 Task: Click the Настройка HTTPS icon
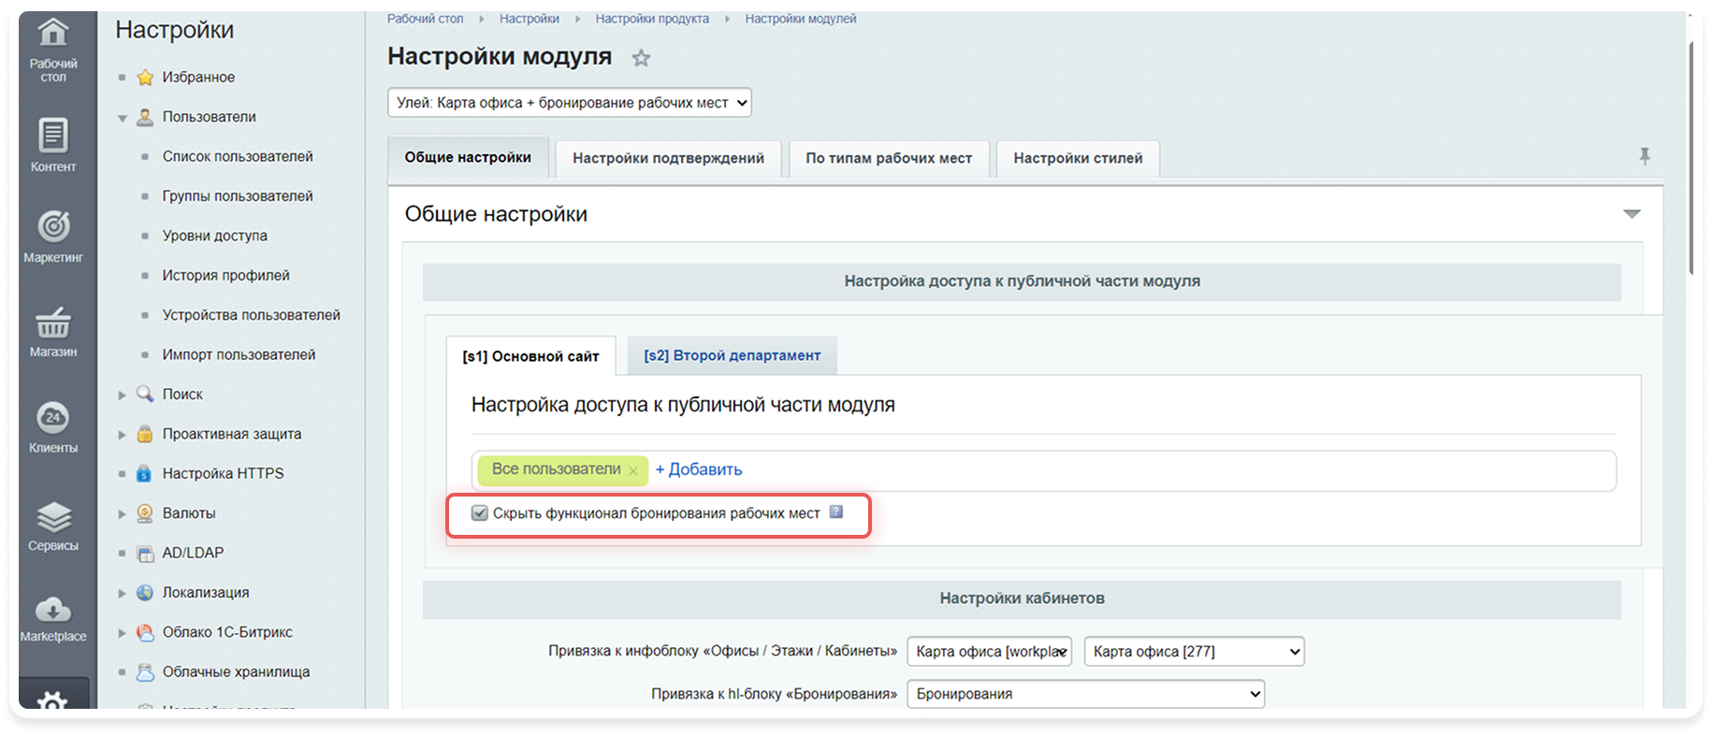coord(144,473)
